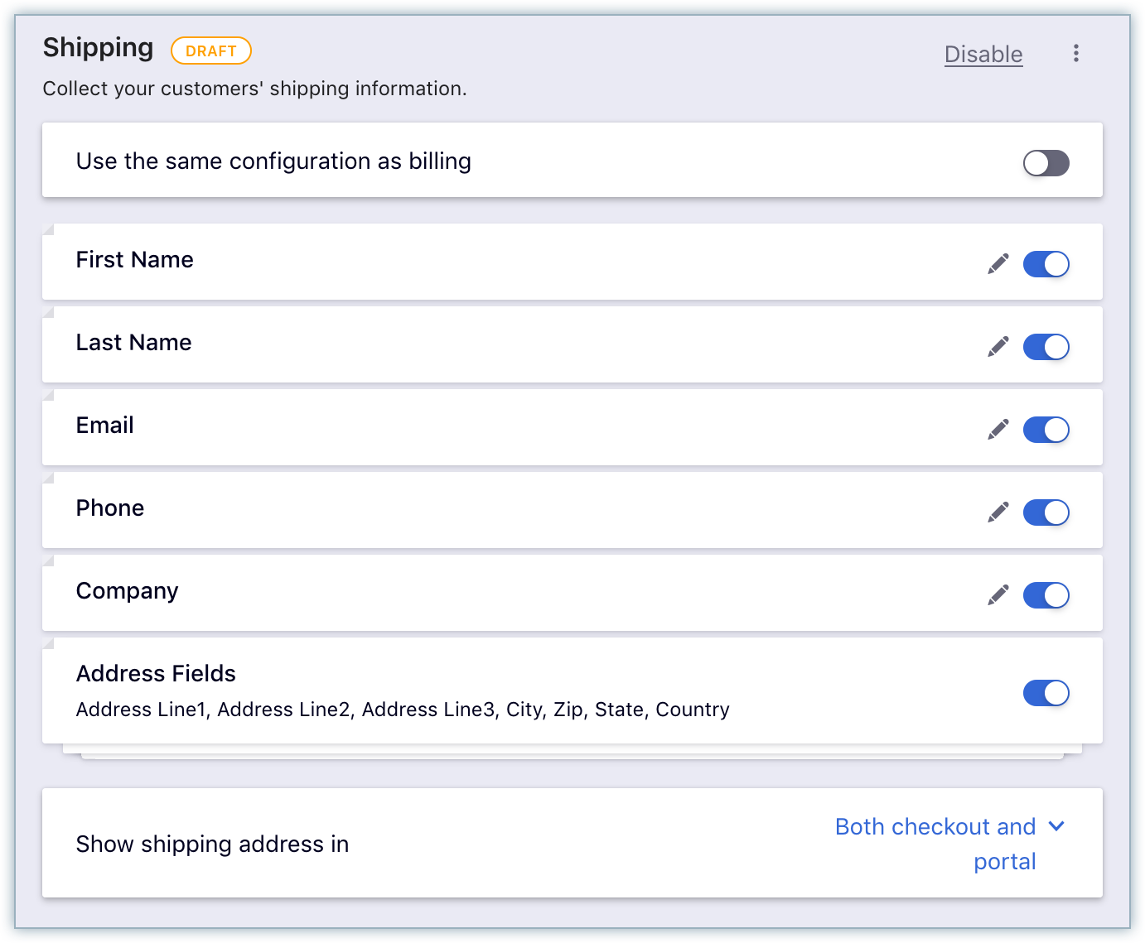Open the Both checkout and portal dropdown
The height and width of the screenshot is (943, 1145).
pyautogui.click(x=949, y=844)
